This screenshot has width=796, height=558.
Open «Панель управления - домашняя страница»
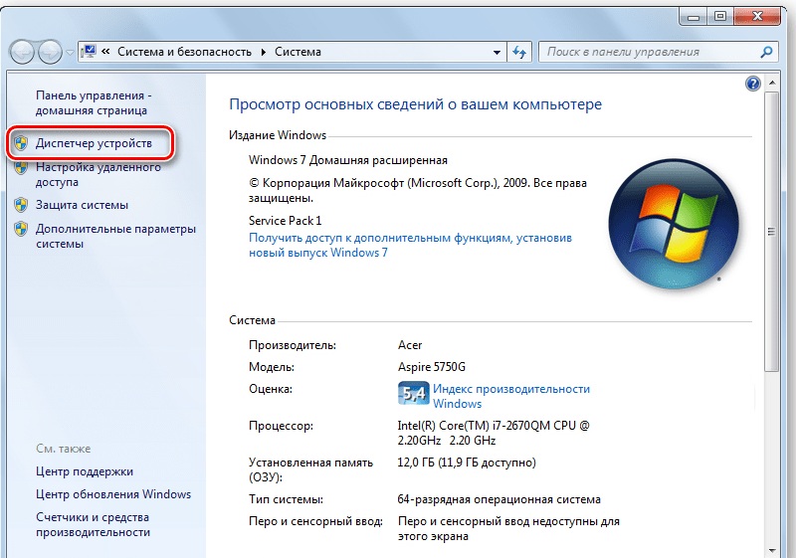click(94, 103)
